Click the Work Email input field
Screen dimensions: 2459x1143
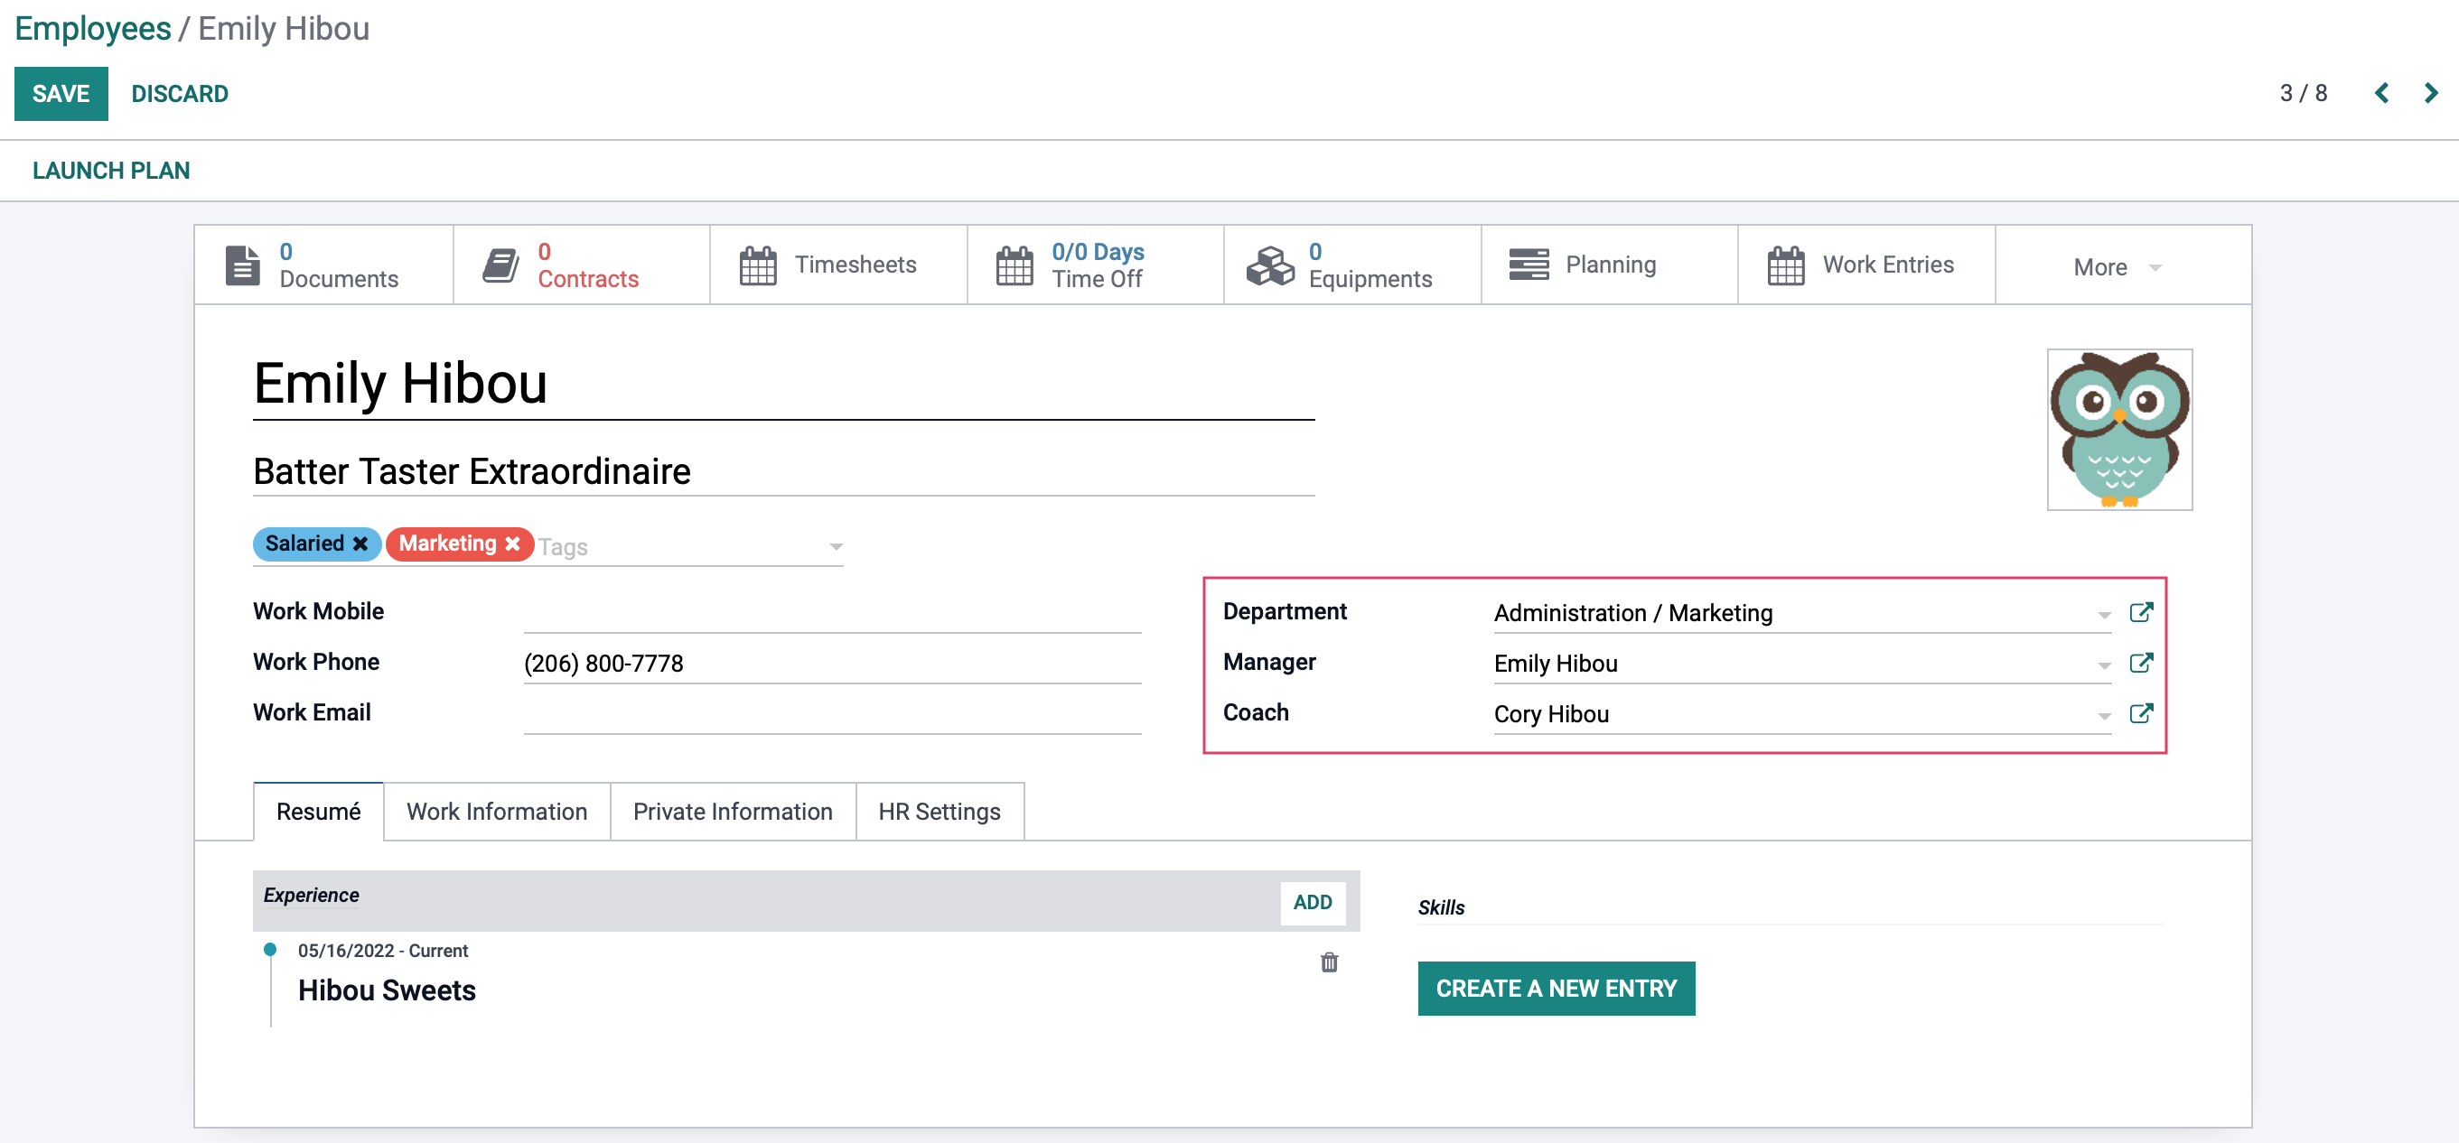831,713
